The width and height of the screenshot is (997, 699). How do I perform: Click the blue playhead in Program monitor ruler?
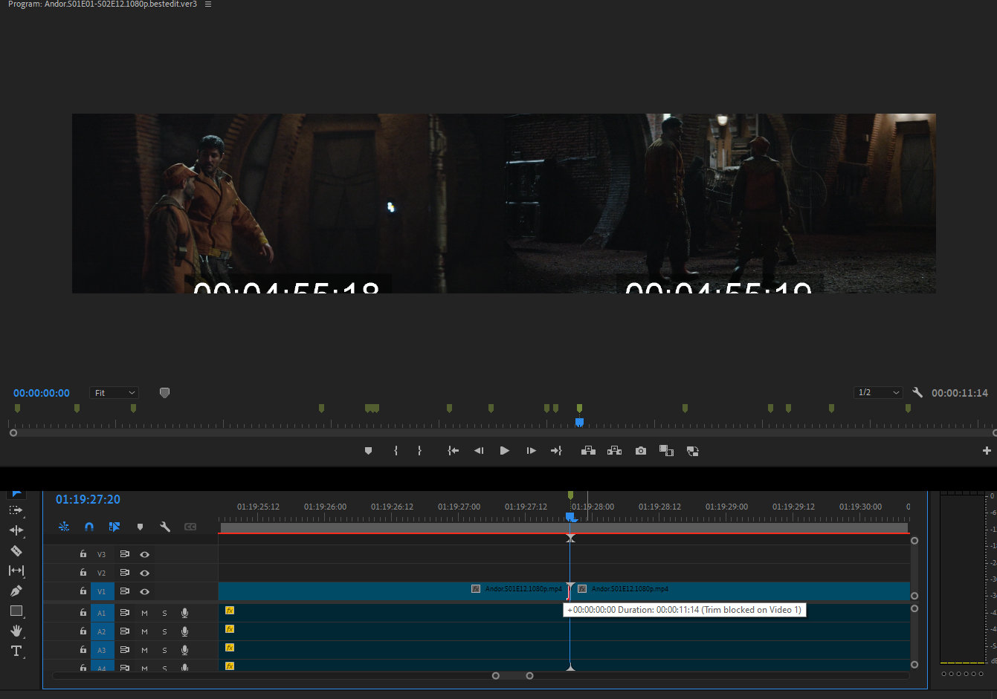pyautogui.click(x=579, y=422)
